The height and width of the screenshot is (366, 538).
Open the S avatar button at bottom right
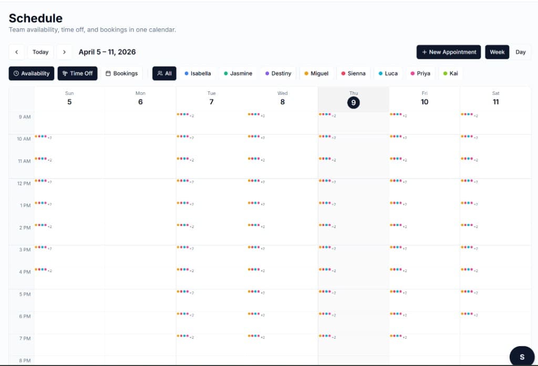(x=522, y=356)
